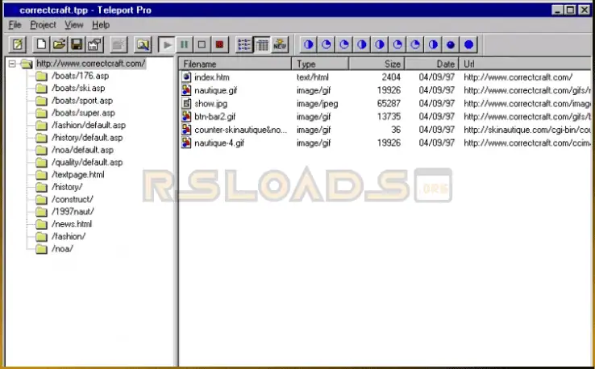Open the Project menu
The height and width of the screenshot is (369, 595).
click(x=44, y=25)
